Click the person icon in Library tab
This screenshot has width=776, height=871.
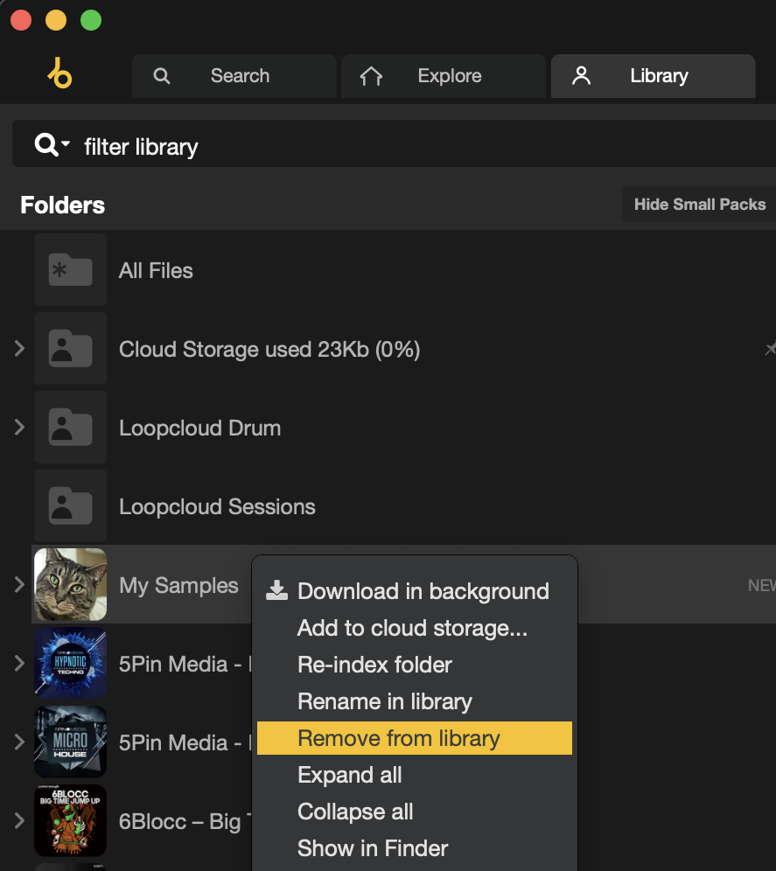pos(582,75)
